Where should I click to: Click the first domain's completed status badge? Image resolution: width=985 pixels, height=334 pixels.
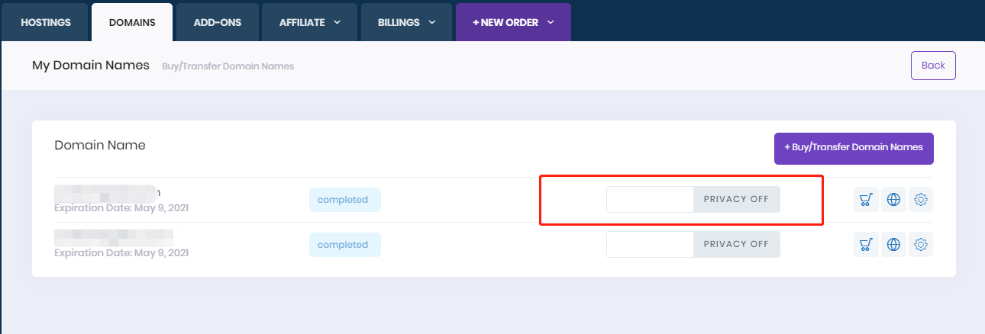344,200
